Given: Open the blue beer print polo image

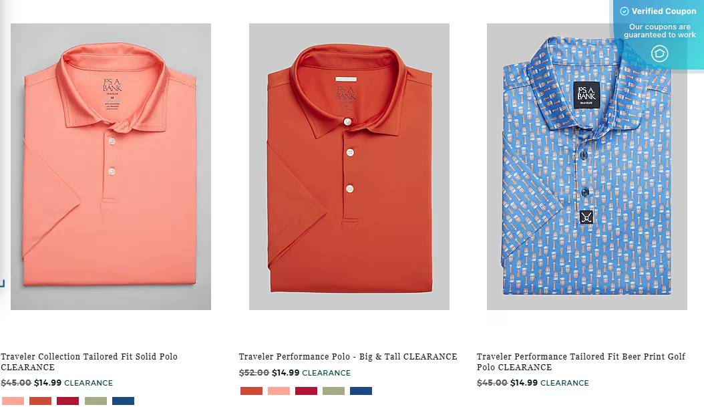Looking at the screenshot, I should click(587, 166).
